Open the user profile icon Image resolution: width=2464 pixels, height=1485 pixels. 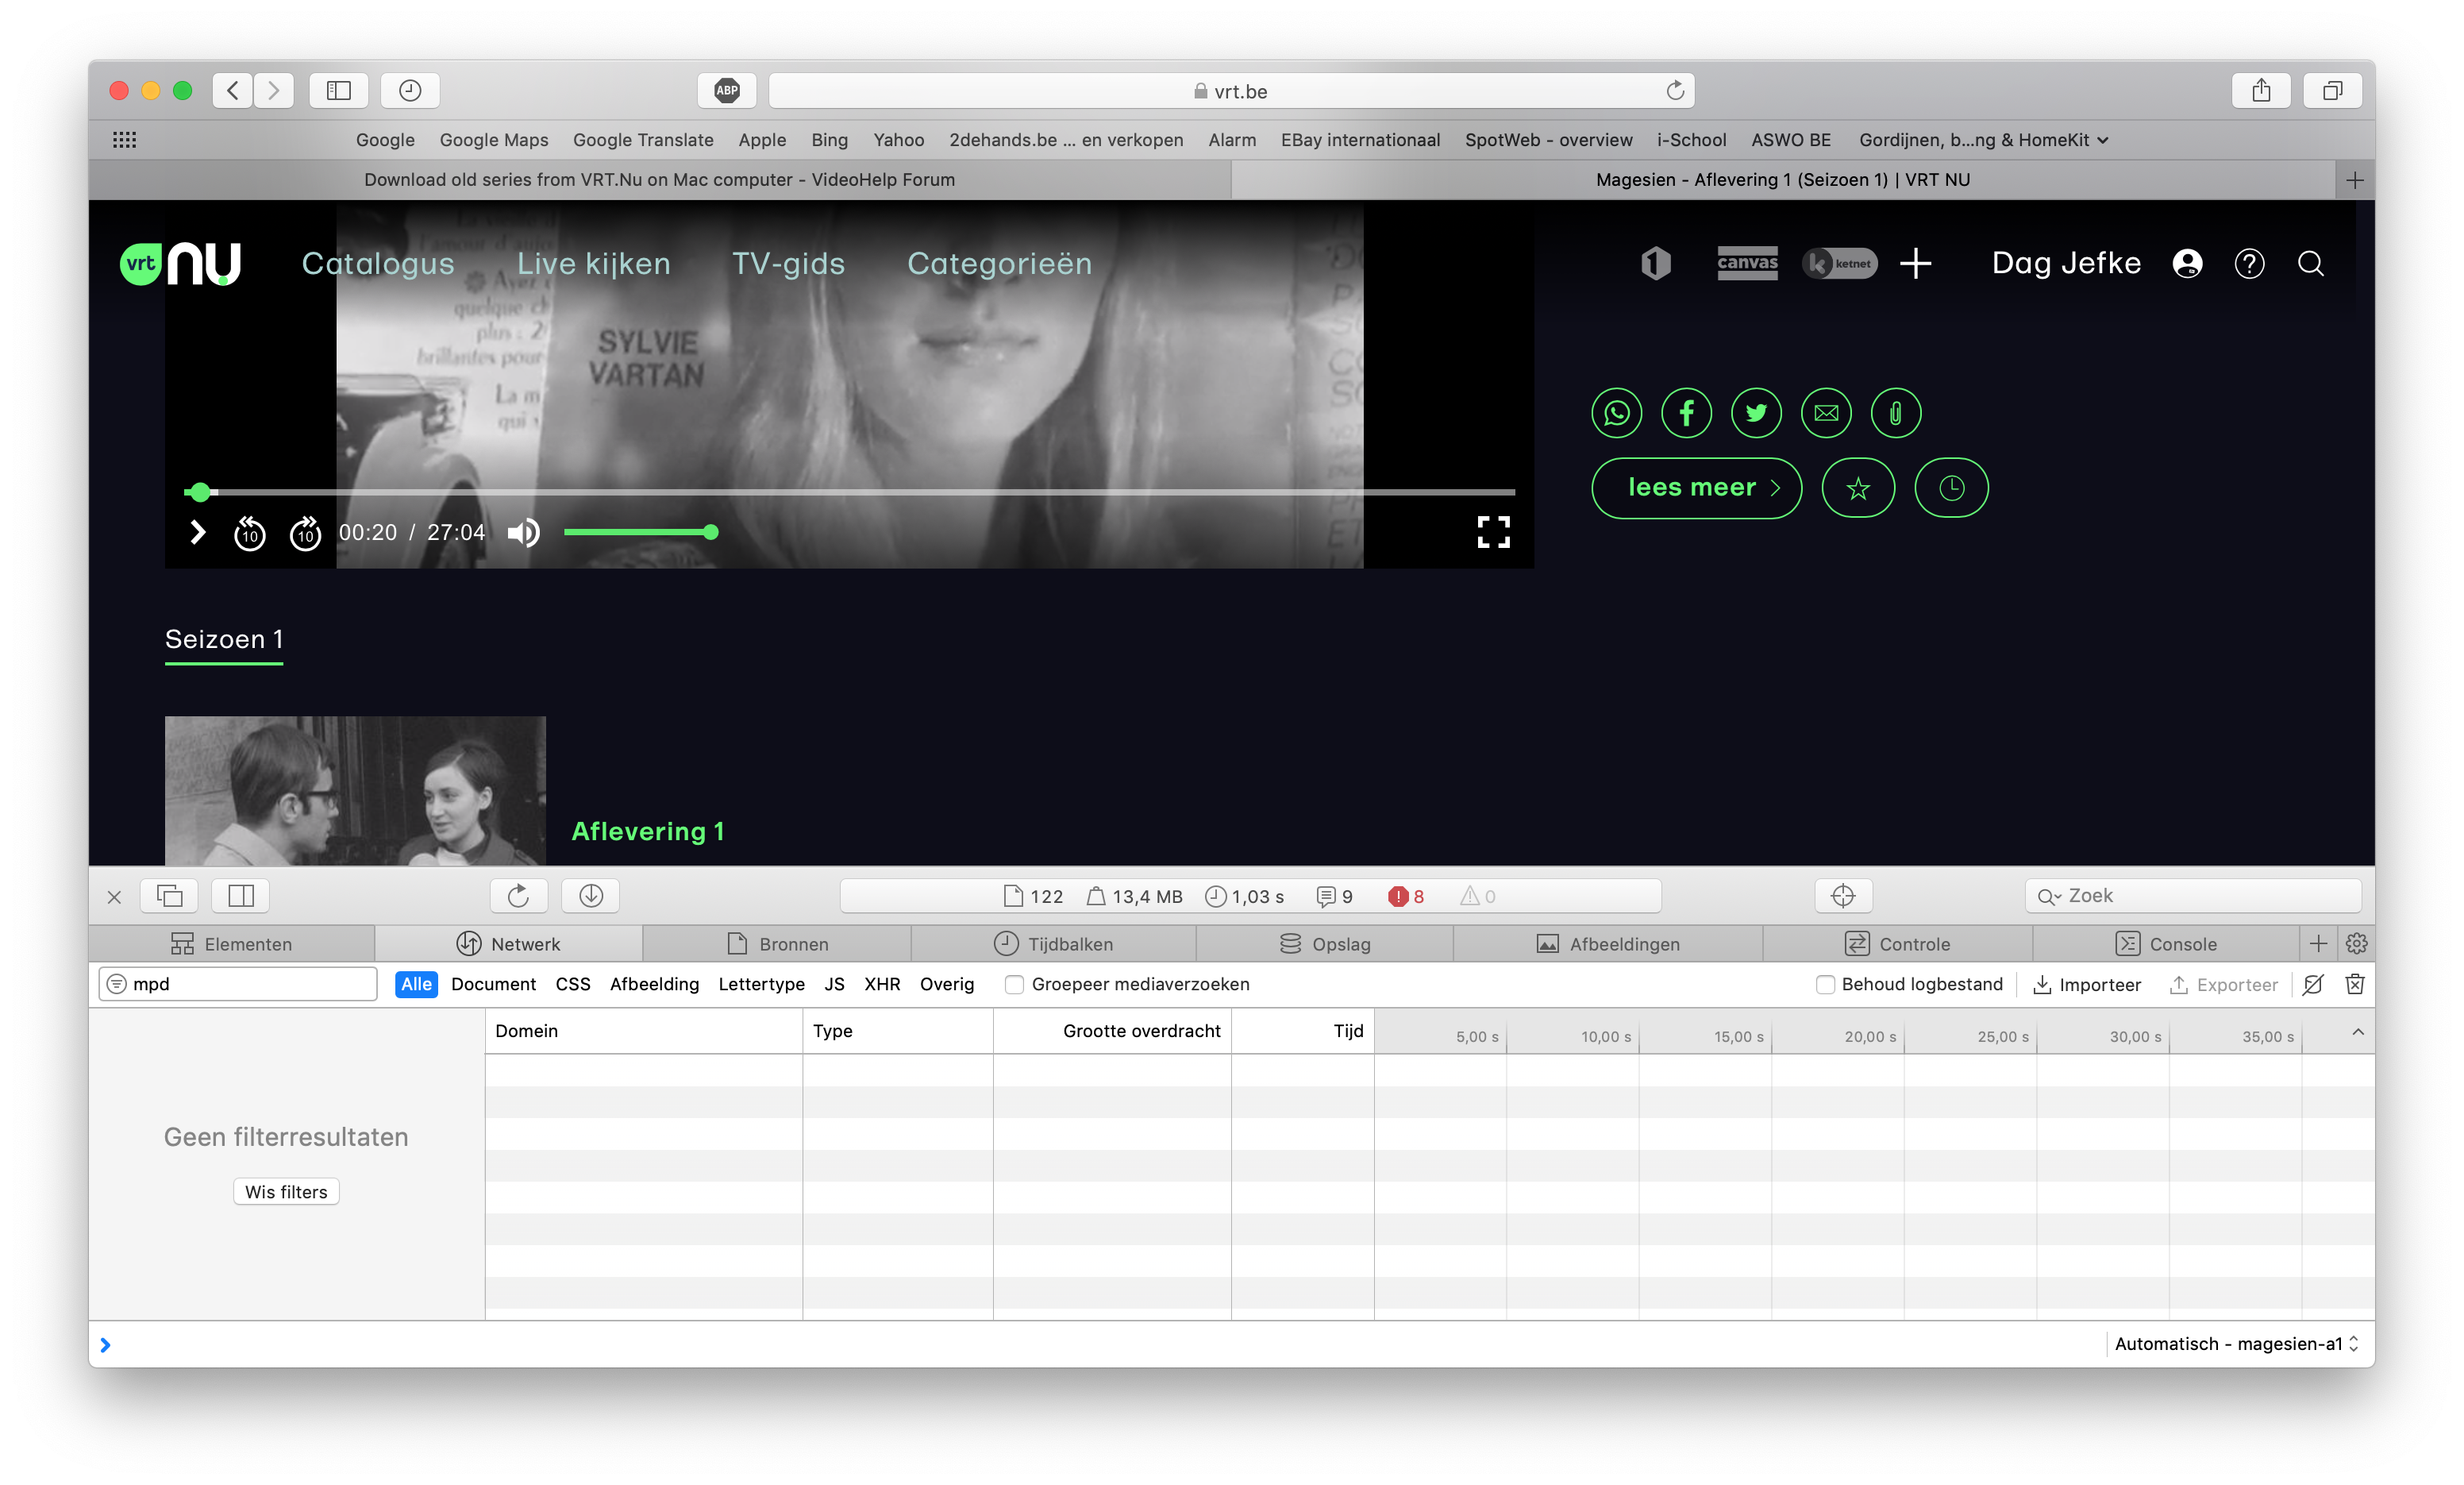(2187, 263)
